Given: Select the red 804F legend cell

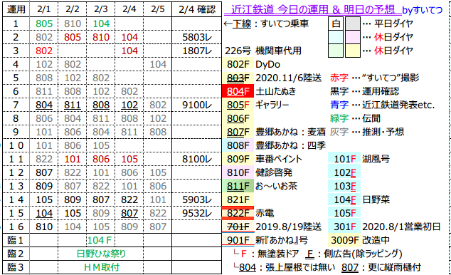Looking at the screenshot, I should tap(238, 91).
